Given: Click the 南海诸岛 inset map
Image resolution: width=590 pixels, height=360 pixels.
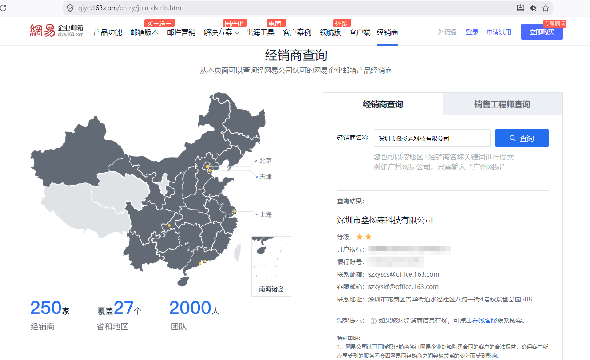Looking at the screenshot, I should 271,266.
